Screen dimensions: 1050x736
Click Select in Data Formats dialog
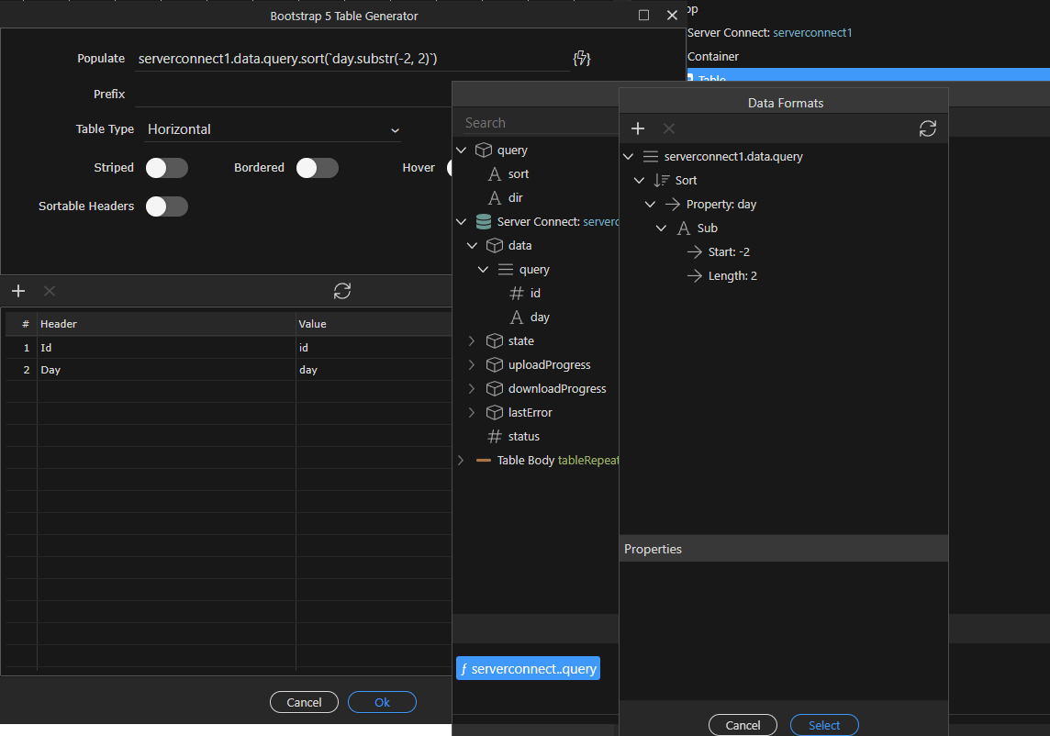[823, 725]
